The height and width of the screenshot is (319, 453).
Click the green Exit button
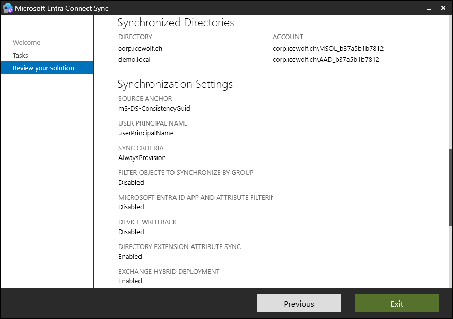click(x=397, y=303)
